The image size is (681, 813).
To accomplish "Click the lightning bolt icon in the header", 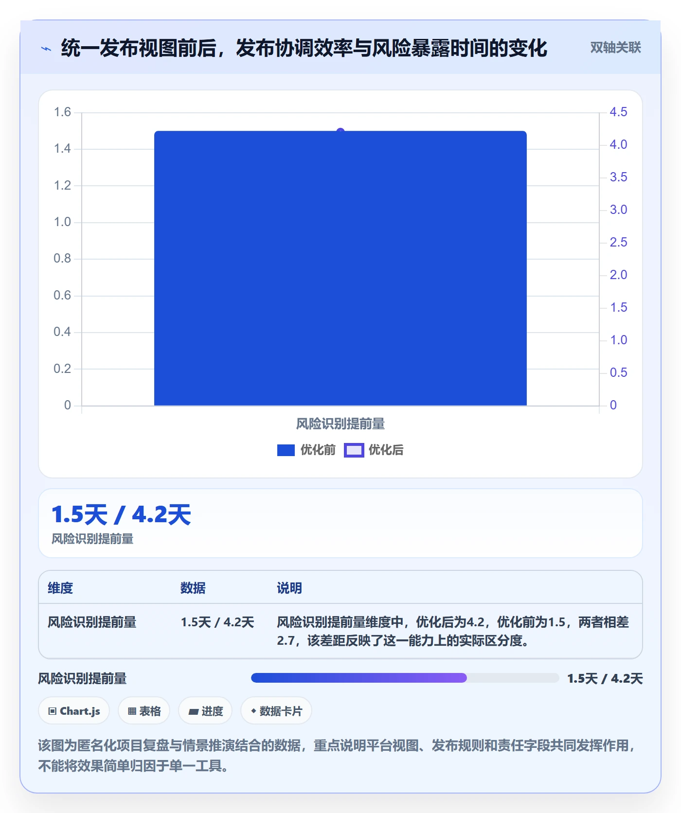I will (x=46, y=49).
